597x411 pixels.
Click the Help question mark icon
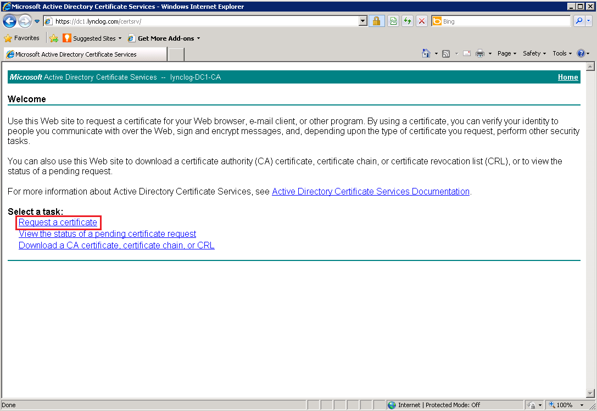tap(581, 53)
